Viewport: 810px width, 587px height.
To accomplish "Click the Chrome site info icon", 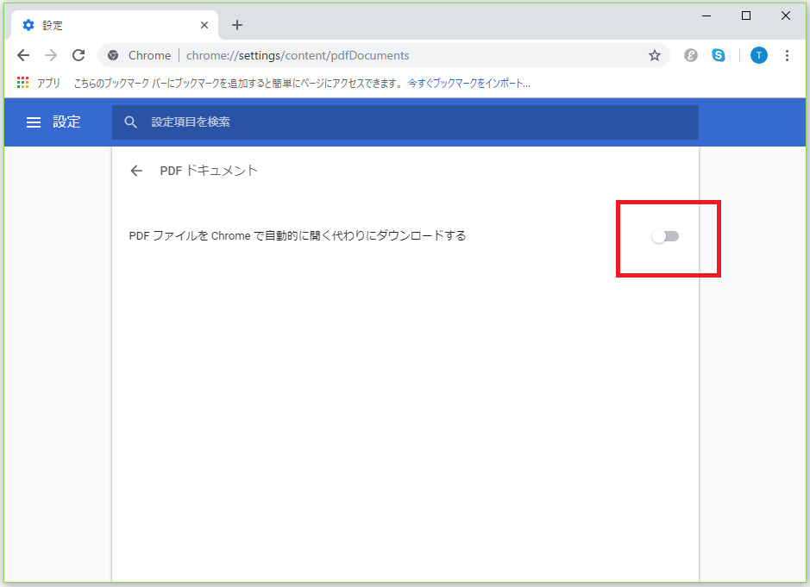I will pyautogui.click(x=113, y=55).
